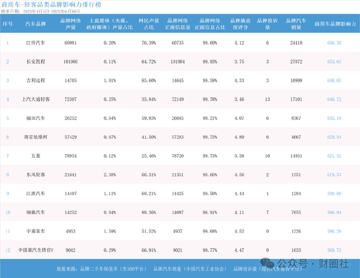Click the 品牌汽车销量 column header
360x278 pixels.
(296, 24)
